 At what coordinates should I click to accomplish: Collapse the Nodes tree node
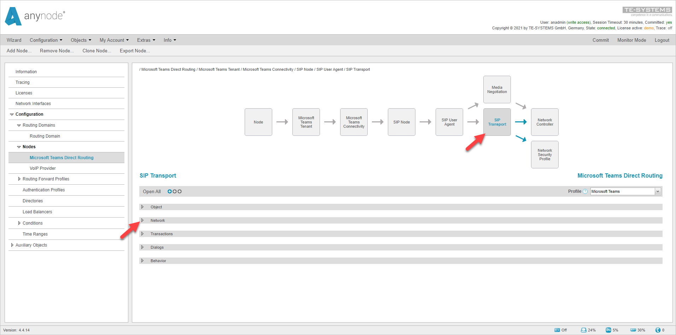click(x=19, y=147)
